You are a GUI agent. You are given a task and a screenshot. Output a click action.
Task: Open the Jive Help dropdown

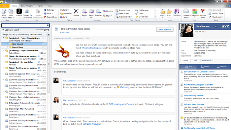click(48, 14)
